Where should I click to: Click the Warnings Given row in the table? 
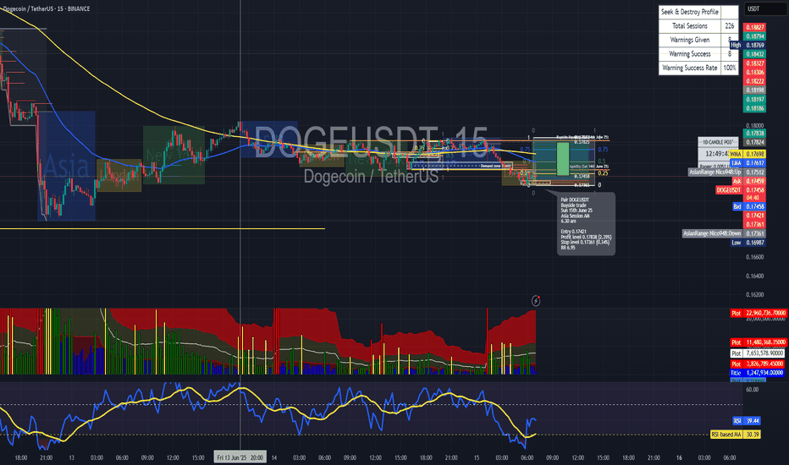tap(698, 41)
